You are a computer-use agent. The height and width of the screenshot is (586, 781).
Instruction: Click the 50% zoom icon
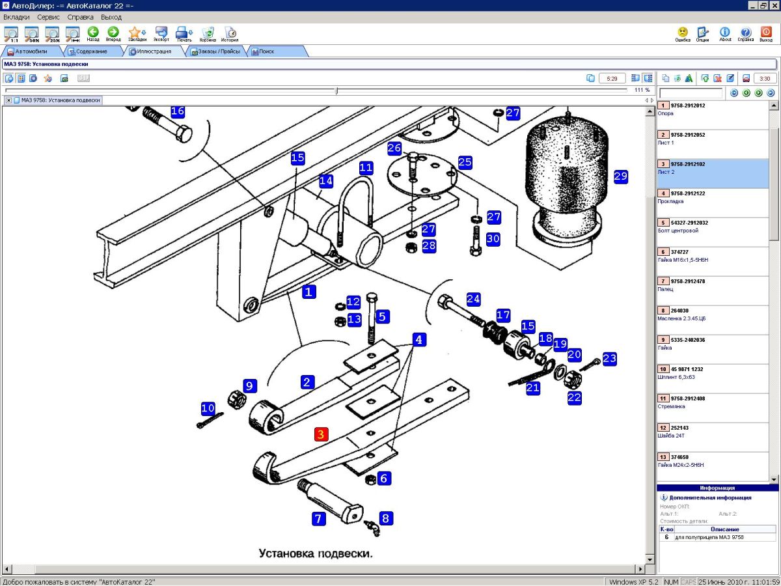tap(32, 34)
